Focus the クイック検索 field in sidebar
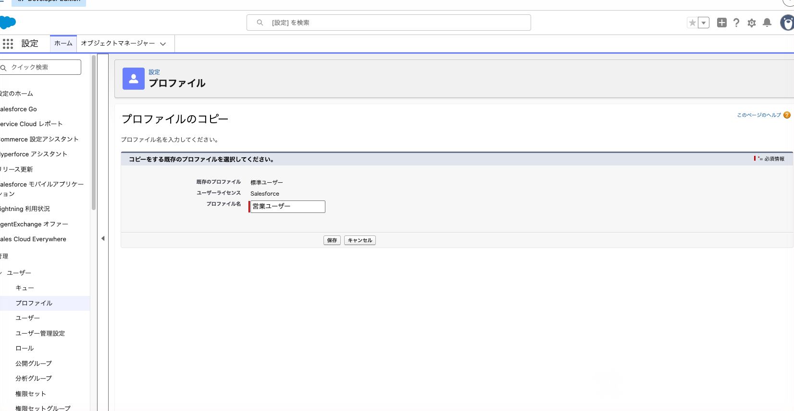The width and height of the screenshot is (794, 411). tap(40, 67)
